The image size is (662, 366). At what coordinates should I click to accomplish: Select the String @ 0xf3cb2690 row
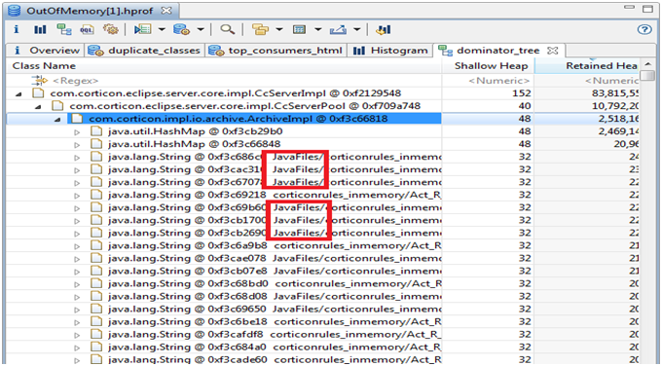(x=322, y=233)
